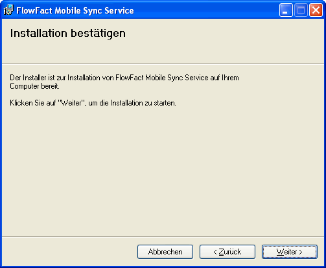Viewport: 326px width, 268px height.
Task: Click the Abbrechen button
Action: tap(165, 252)
